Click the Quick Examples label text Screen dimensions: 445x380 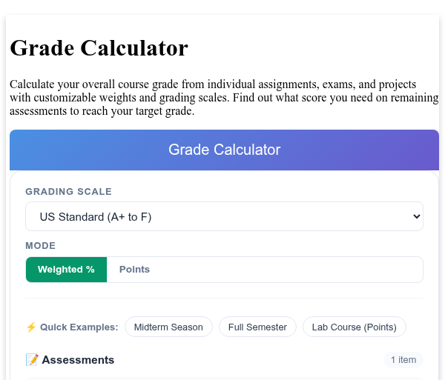tap(79, 327)
